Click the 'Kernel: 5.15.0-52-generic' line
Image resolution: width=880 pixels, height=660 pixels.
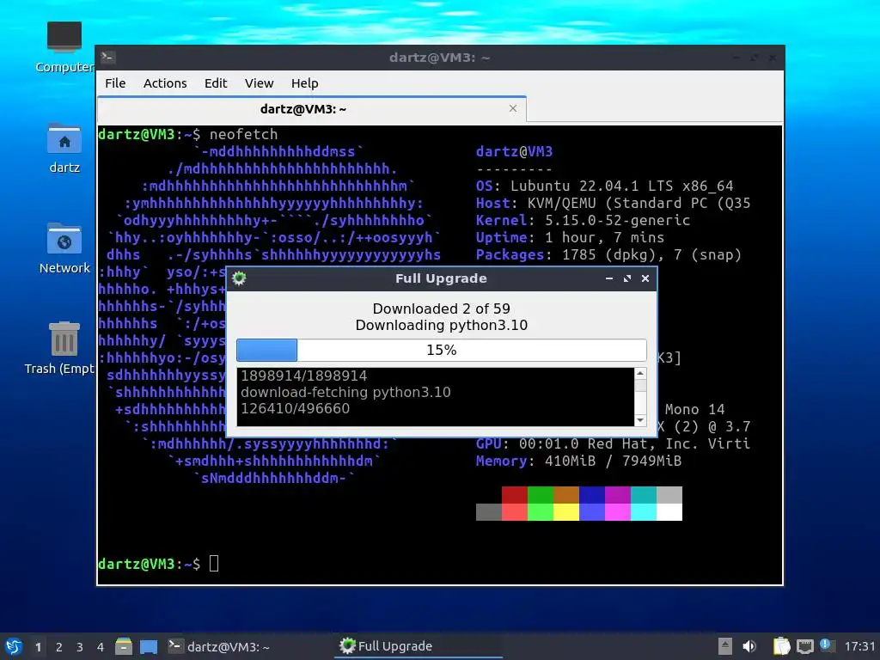point(584,220)
